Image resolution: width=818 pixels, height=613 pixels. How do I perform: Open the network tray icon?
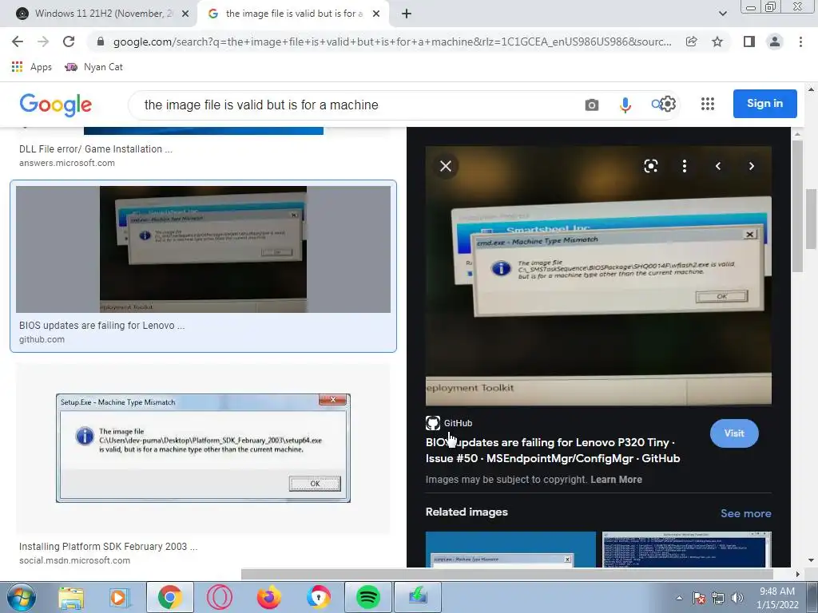pyautogui.click(x=718, y=598)
